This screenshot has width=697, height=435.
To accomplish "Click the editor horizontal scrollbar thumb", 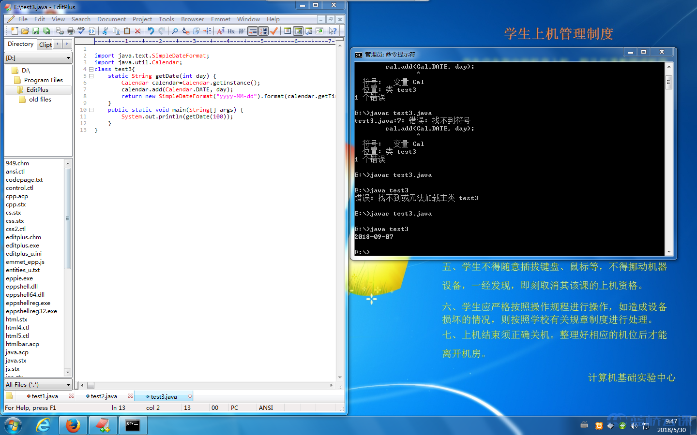I will [91, 385].
